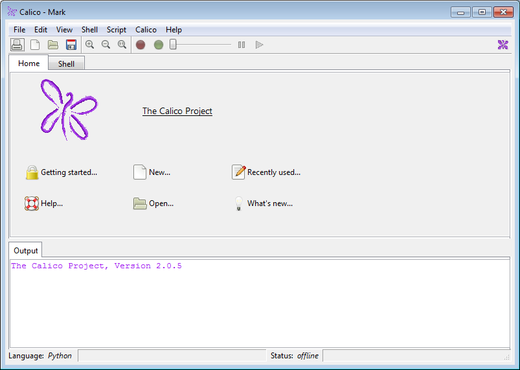Click the Python language label
The image size is (520, 370).
coord(60,356)
